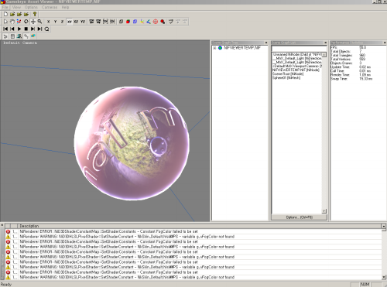Play the animation
This screenshot has height=287, width=387.
coord(19,29)
